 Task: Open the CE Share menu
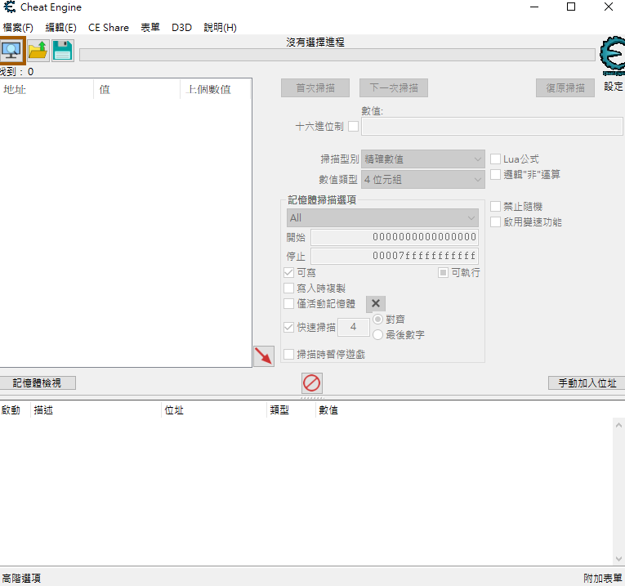[x=109, y=28]
